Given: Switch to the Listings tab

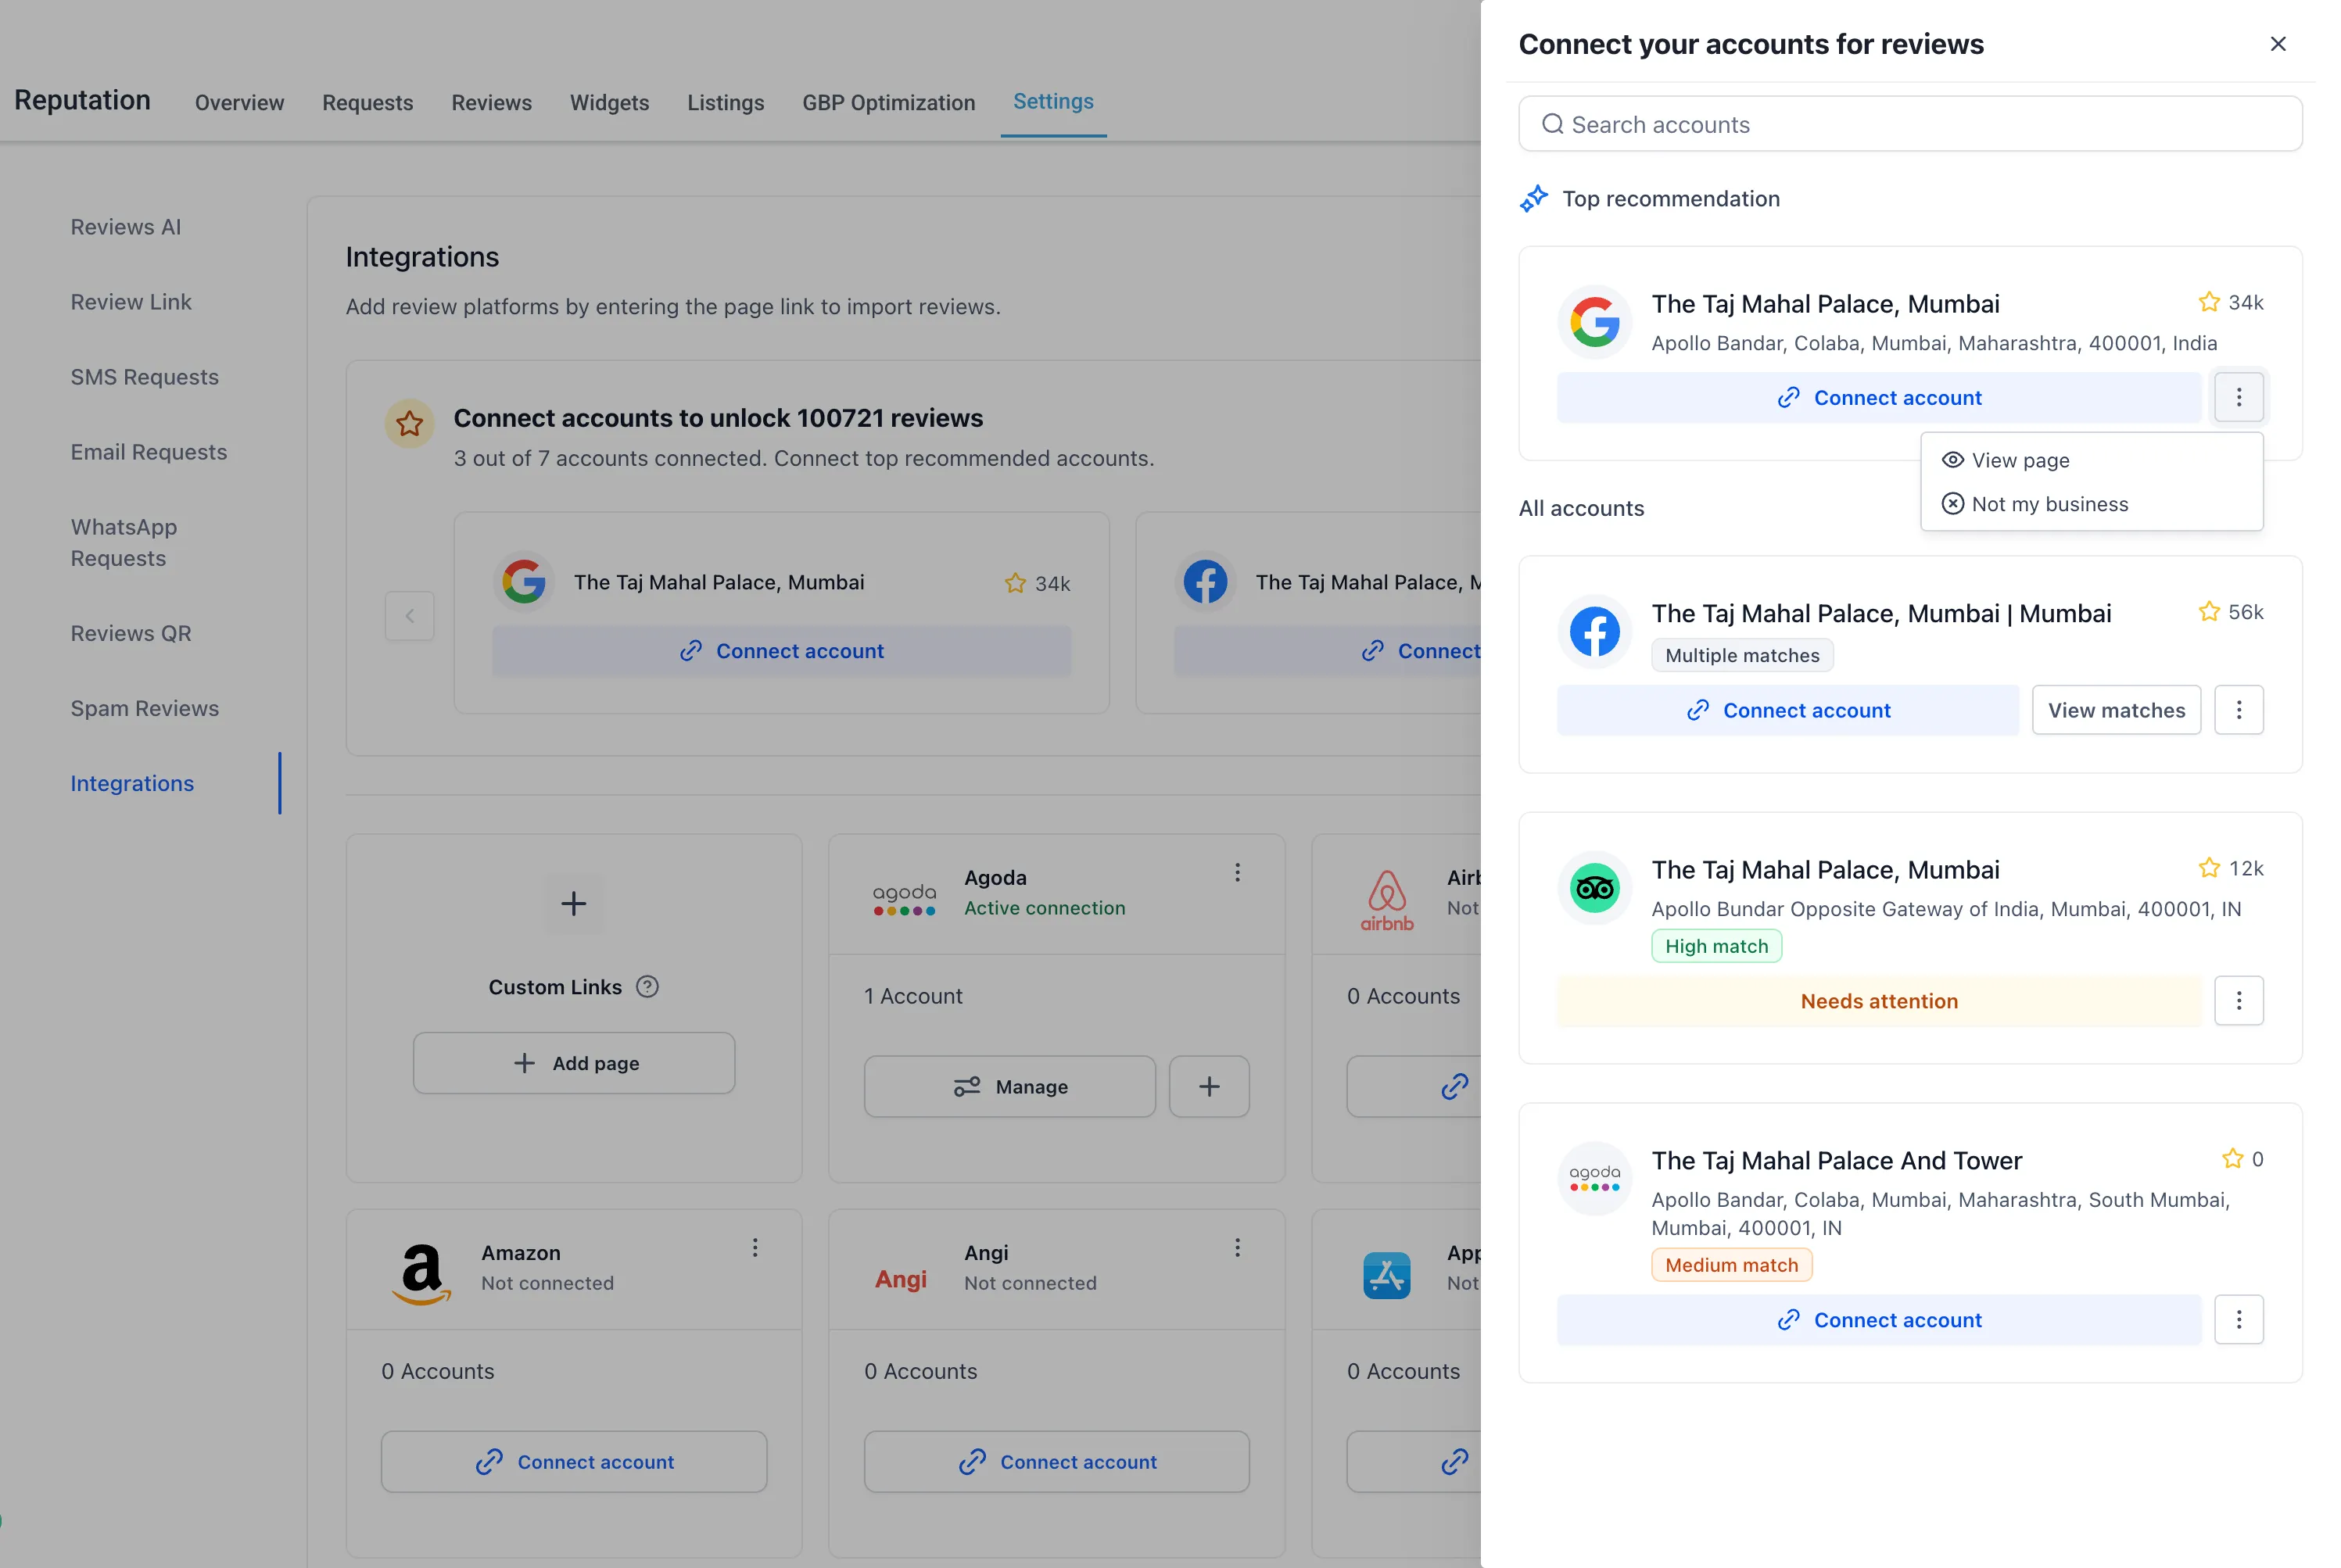Looking at the screenshot, I should coord(725,102).
